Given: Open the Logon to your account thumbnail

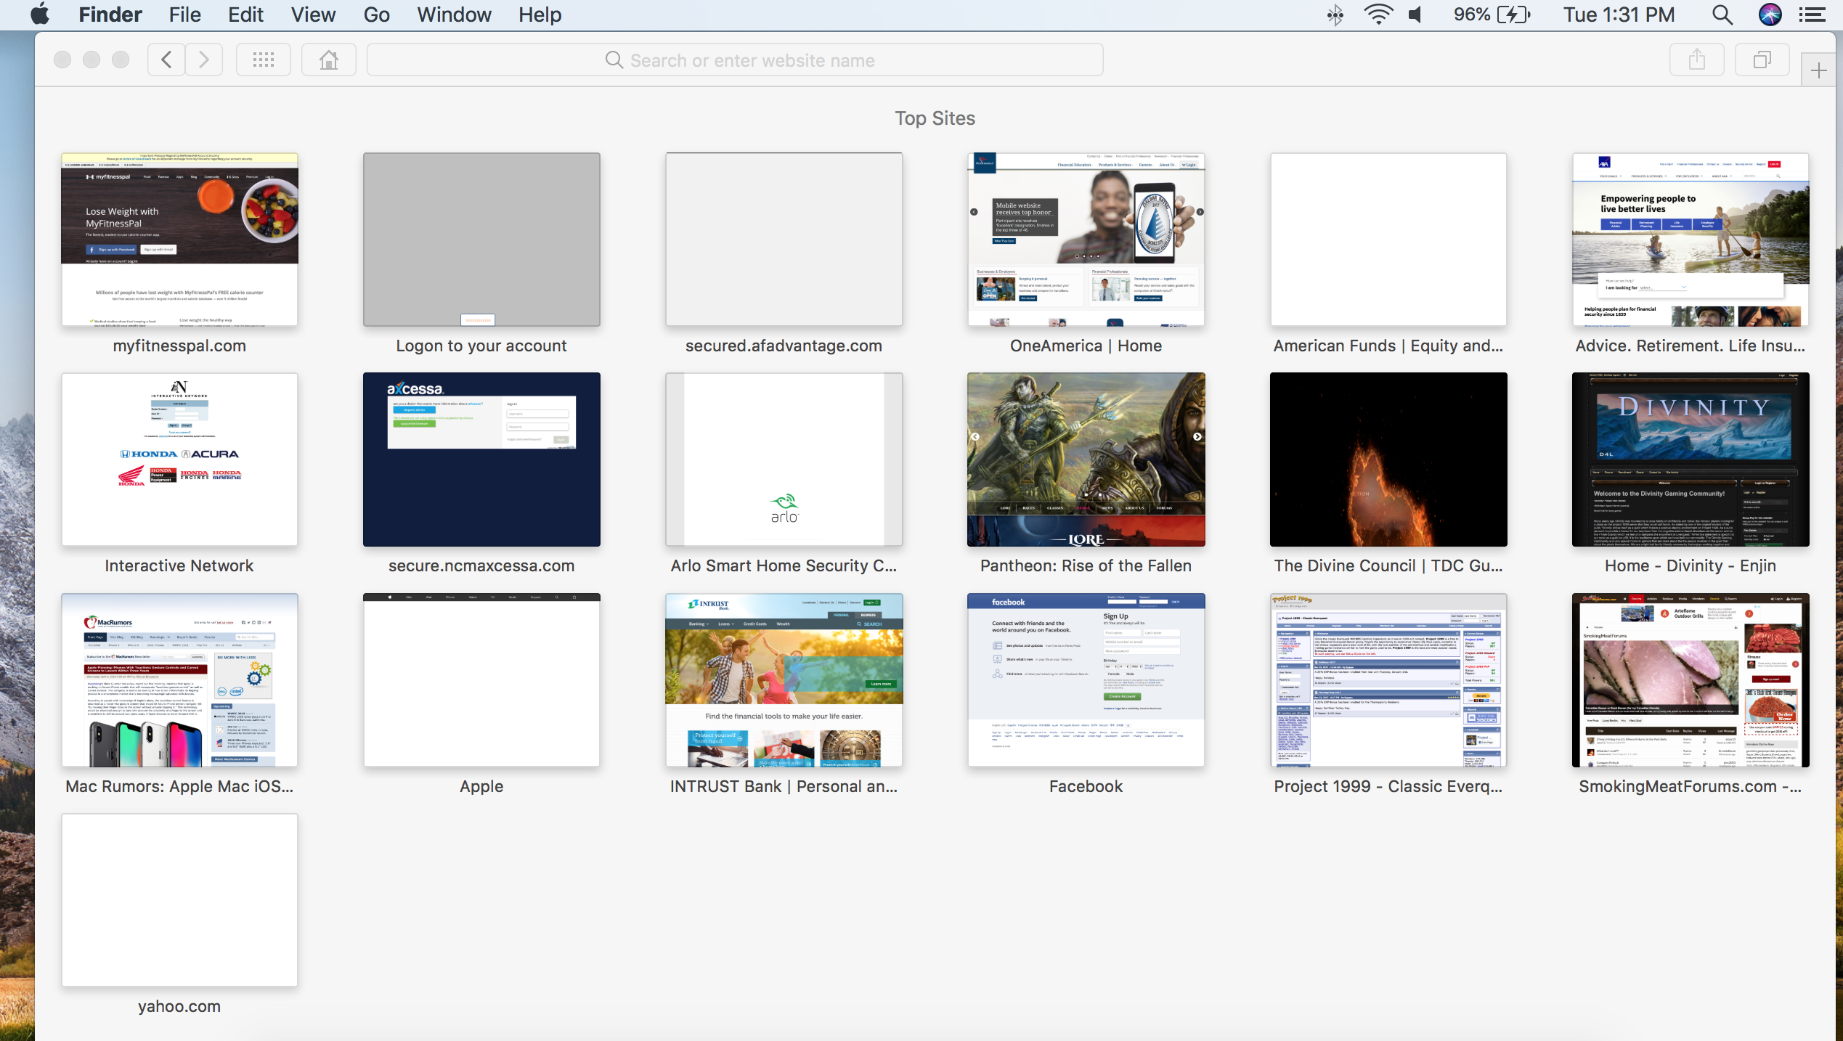Looking at the screenshot, I should coord(481,240).
